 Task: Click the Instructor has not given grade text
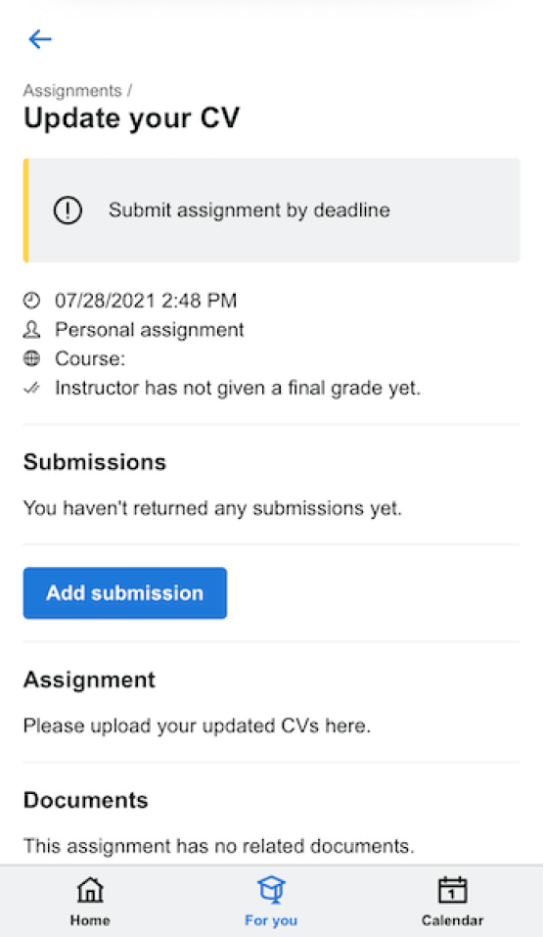pos(238,388)
